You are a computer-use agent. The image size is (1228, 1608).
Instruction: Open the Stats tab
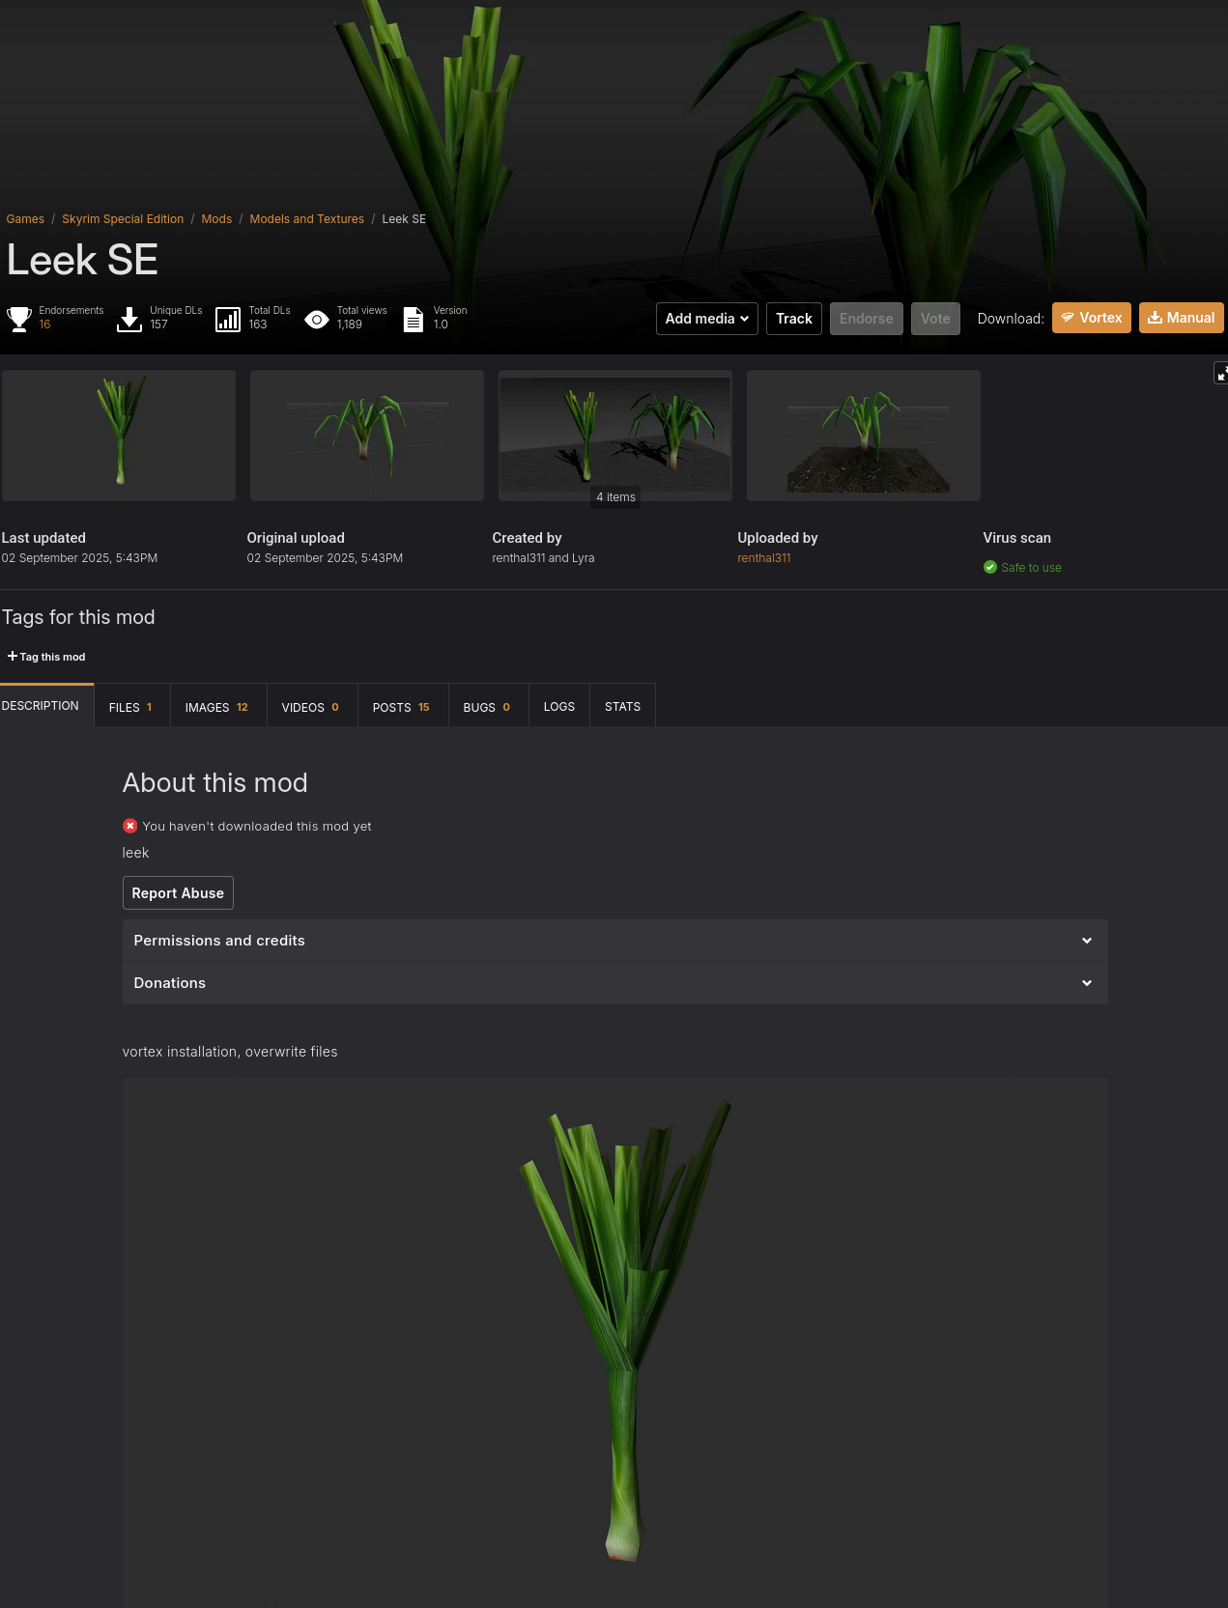(623, 707)
